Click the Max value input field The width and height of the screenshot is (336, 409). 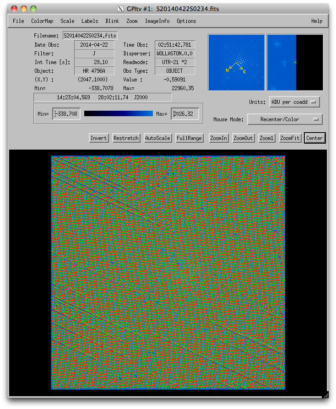click(185, 114)
